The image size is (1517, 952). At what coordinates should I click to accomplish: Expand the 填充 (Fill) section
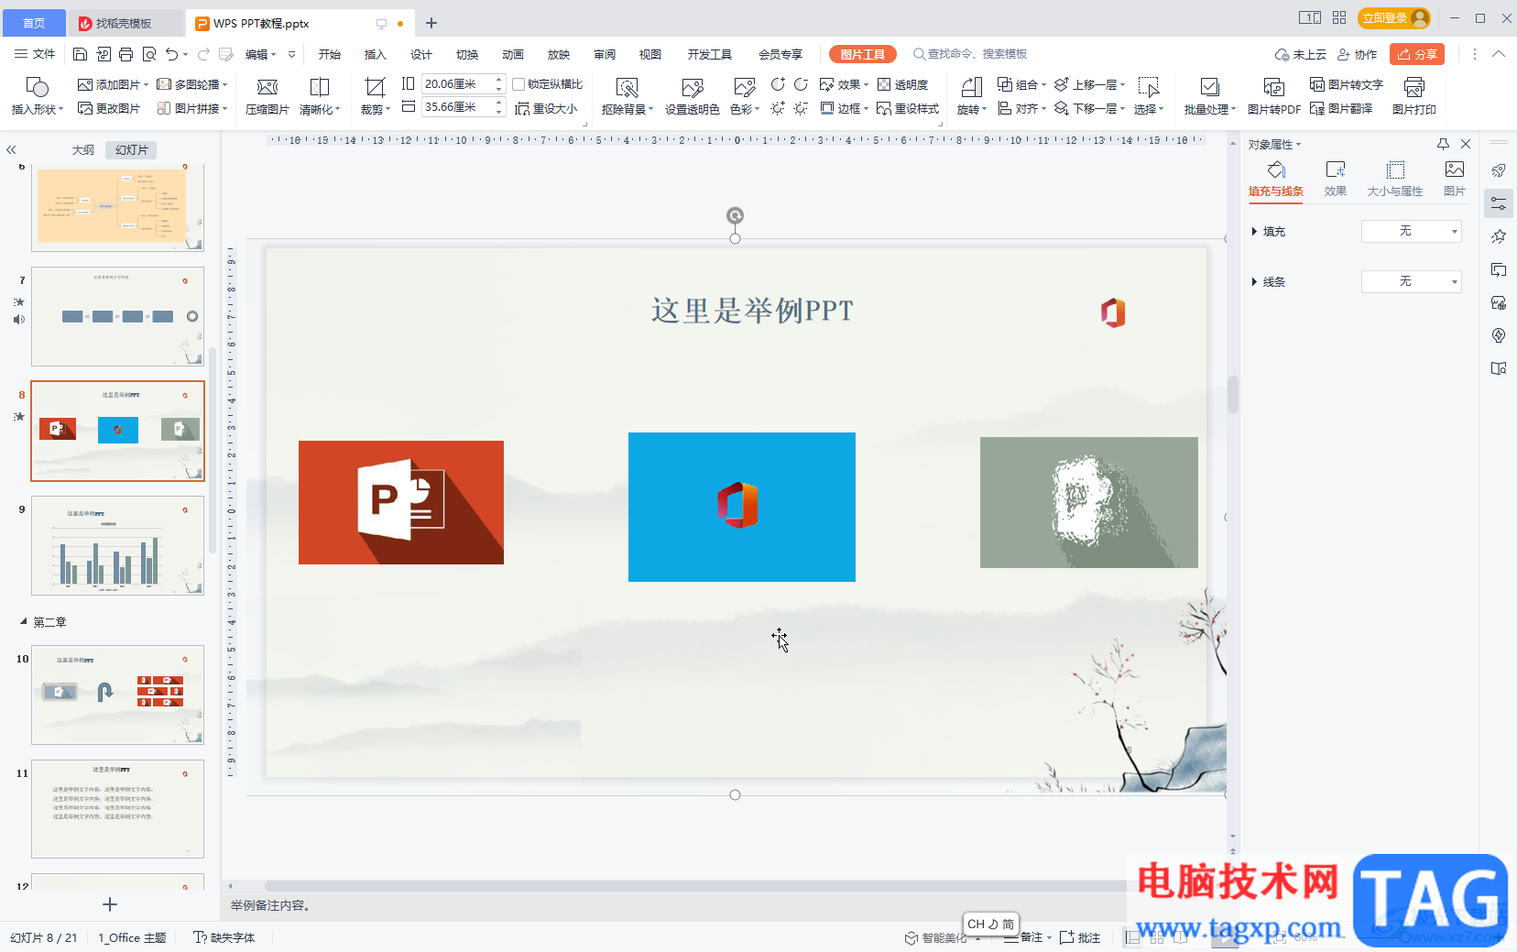(1254, 232)
